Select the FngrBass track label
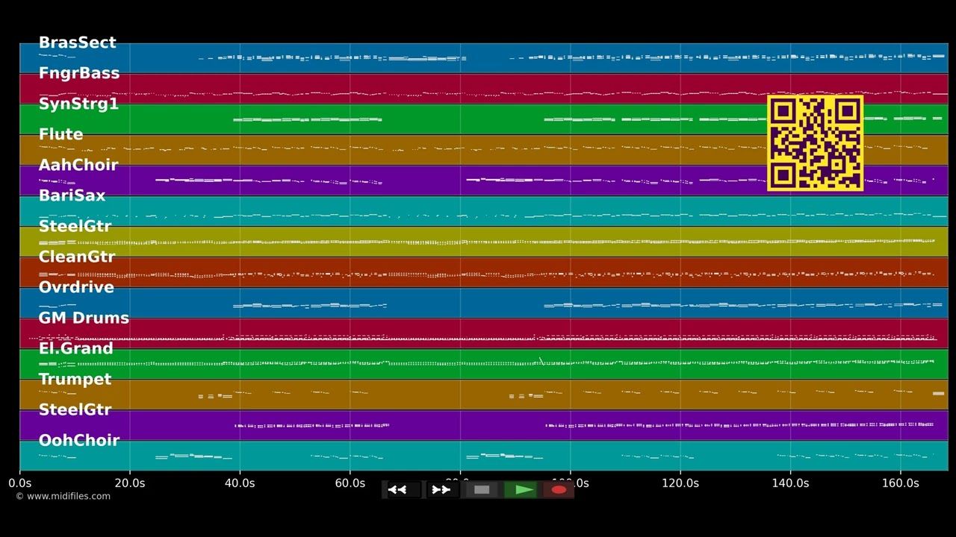Viewport: 956px width, 537px height. [x=78, y=73]
